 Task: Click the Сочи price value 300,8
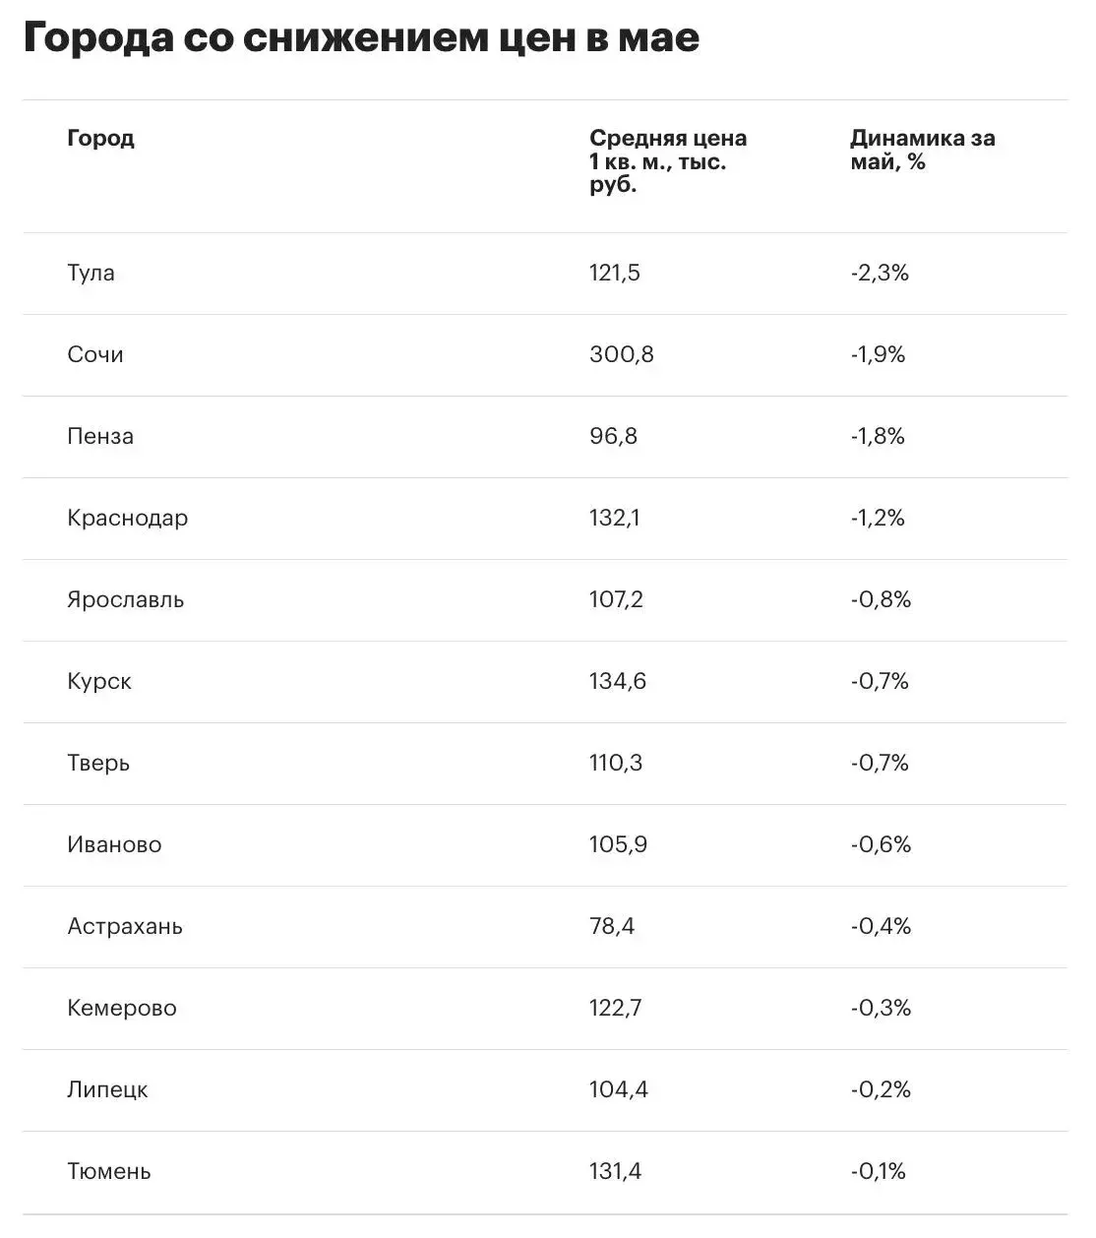[x=622, y=354]
